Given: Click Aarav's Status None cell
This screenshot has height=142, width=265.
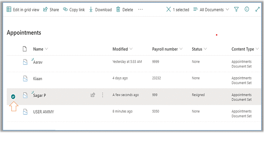Looking at the screenshot, I should point(196,62).
